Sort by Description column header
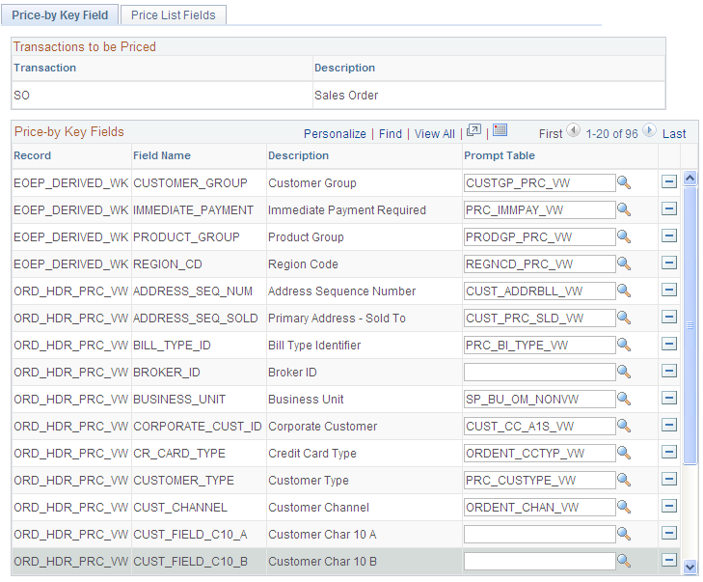 click(298, 155)
